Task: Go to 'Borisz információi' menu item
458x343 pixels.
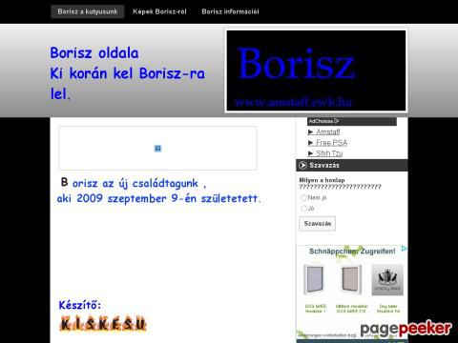Action: pyautogui.click(x=230, y=11)
